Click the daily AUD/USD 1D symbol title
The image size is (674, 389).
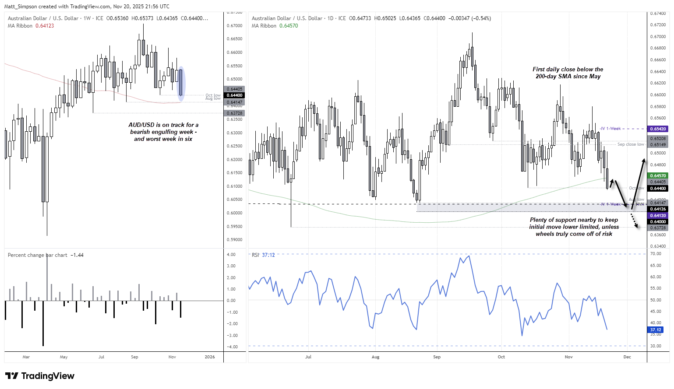point(299,18)
